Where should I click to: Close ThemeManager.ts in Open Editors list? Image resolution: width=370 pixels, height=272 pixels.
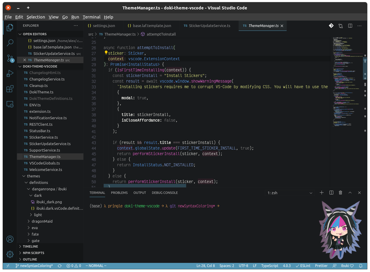pos(25,60)
